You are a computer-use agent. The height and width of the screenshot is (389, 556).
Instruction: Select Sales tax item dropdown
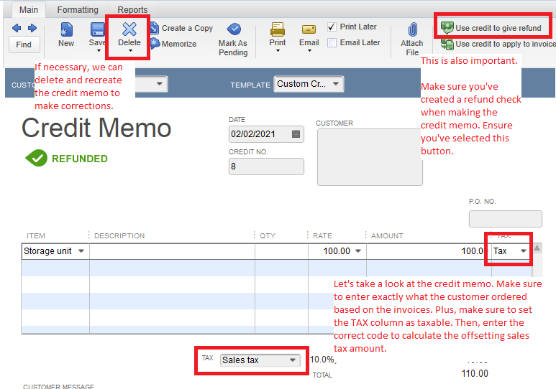click(260, 360)
